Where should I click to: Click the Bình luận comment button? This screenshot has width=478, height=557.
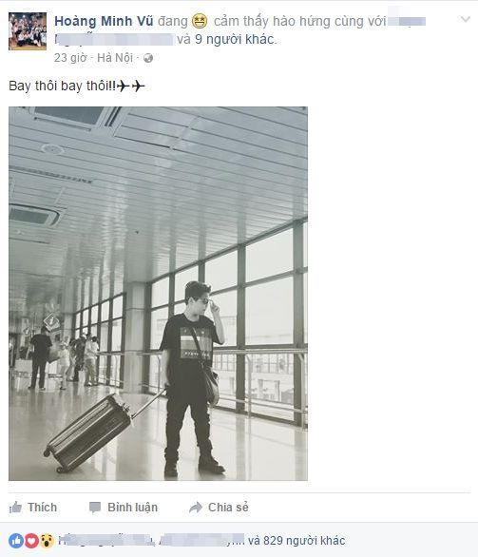tap(124, 508)
